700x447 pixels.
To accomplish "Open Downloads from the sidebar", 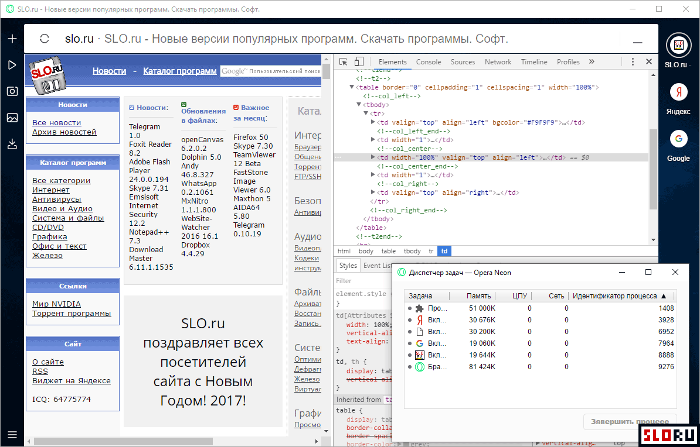I will (12, 144).
